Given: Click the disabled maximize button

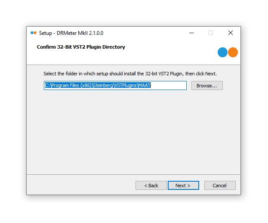Looking at the screenshot, I should [x=211, y=33].
